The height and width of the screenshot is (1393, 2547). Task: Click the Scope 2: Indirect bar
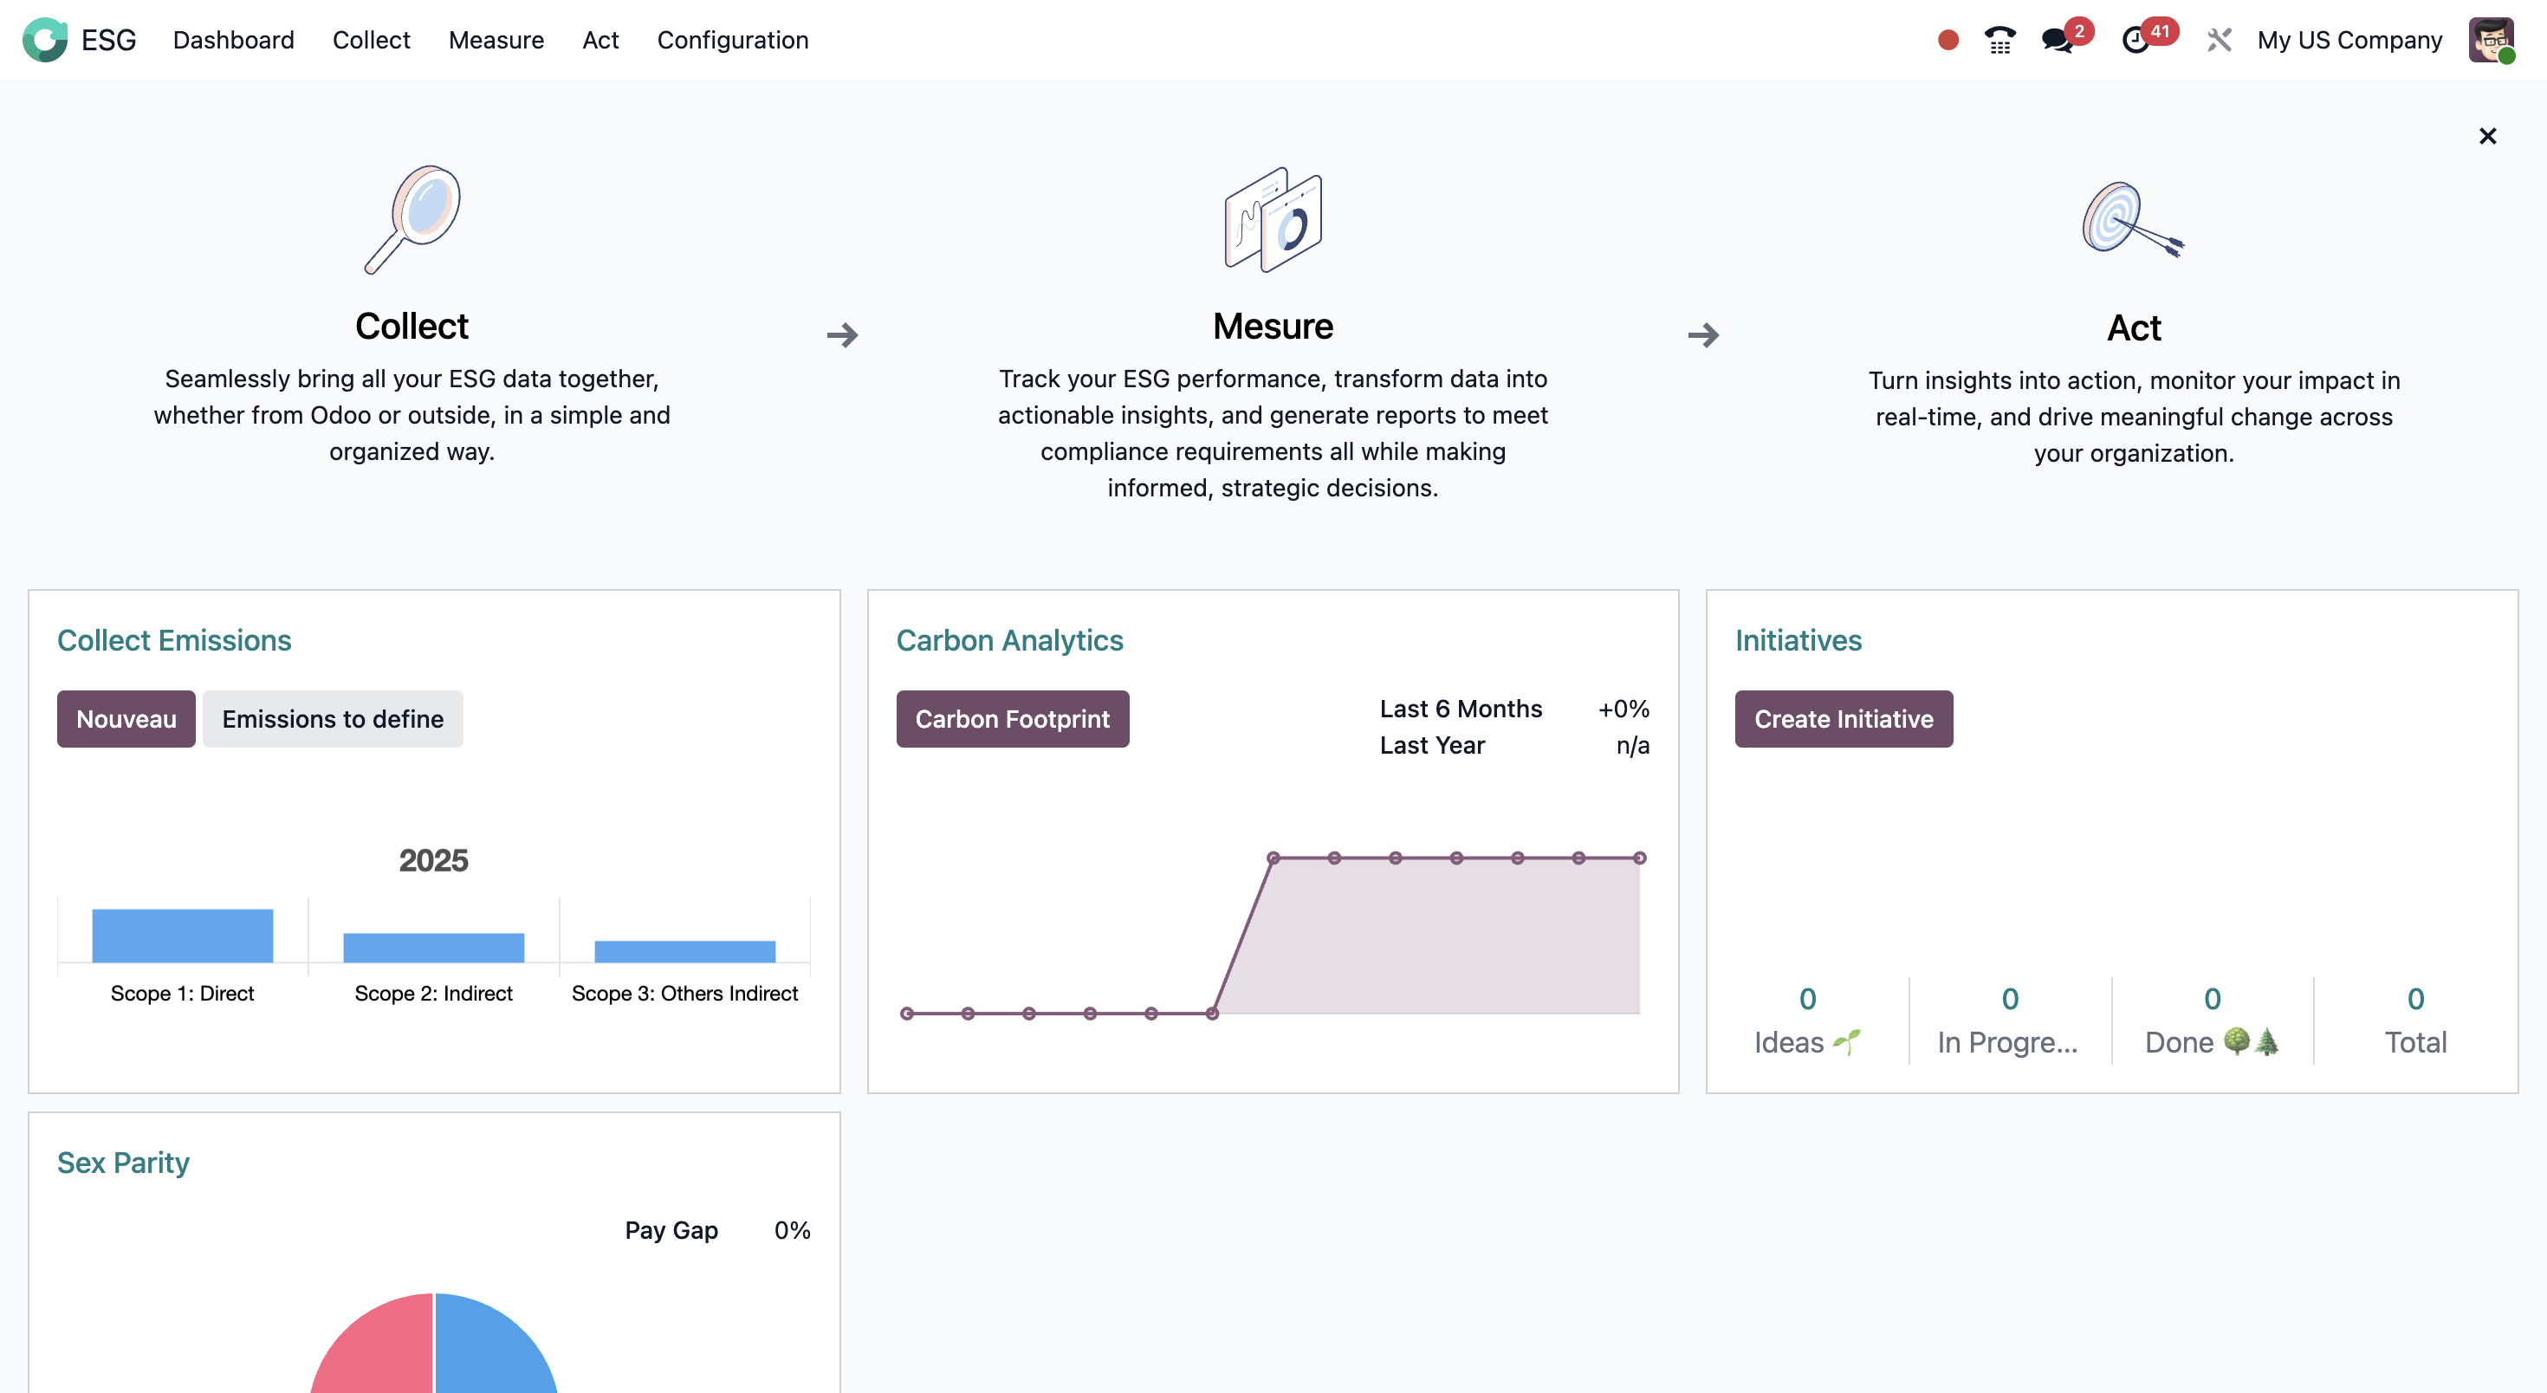[x=434, y=947]
